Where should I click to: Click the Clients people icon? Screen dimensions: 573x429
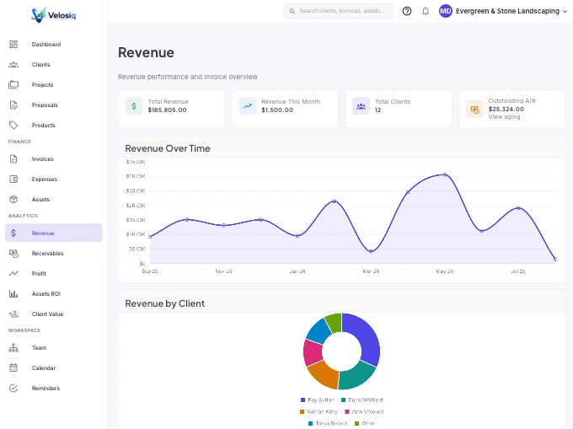point(13,65)
